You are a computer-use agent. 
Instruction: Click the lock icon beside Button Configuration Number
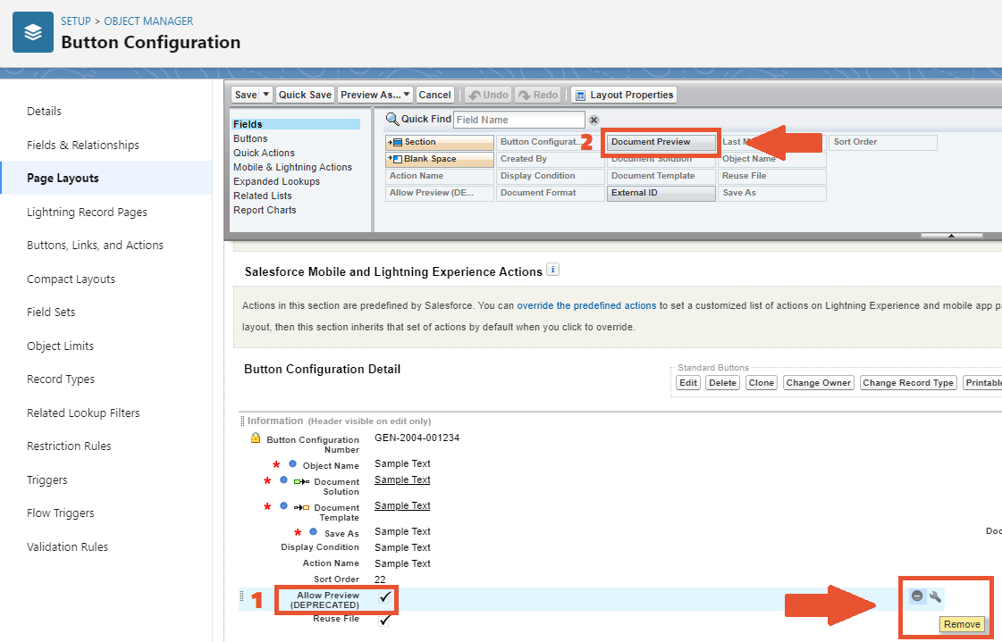point(256,438)
